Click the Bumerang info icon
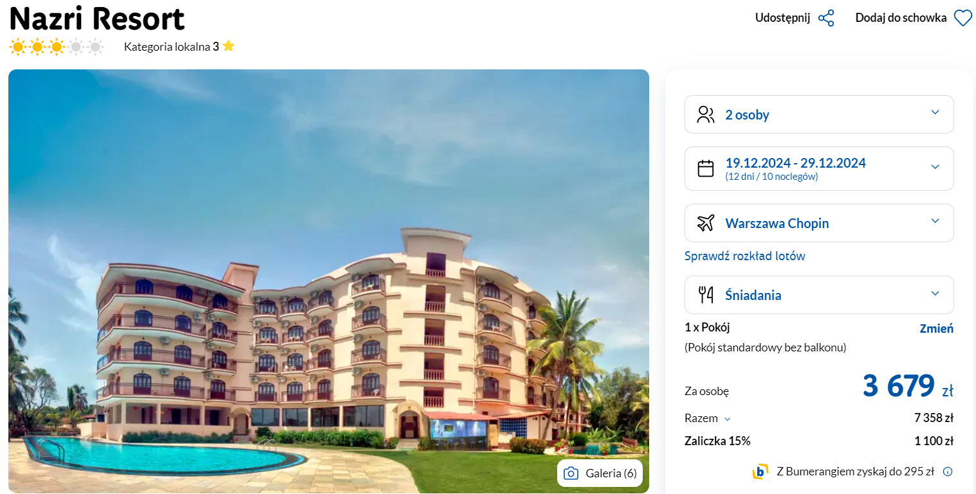 (947, 472)
